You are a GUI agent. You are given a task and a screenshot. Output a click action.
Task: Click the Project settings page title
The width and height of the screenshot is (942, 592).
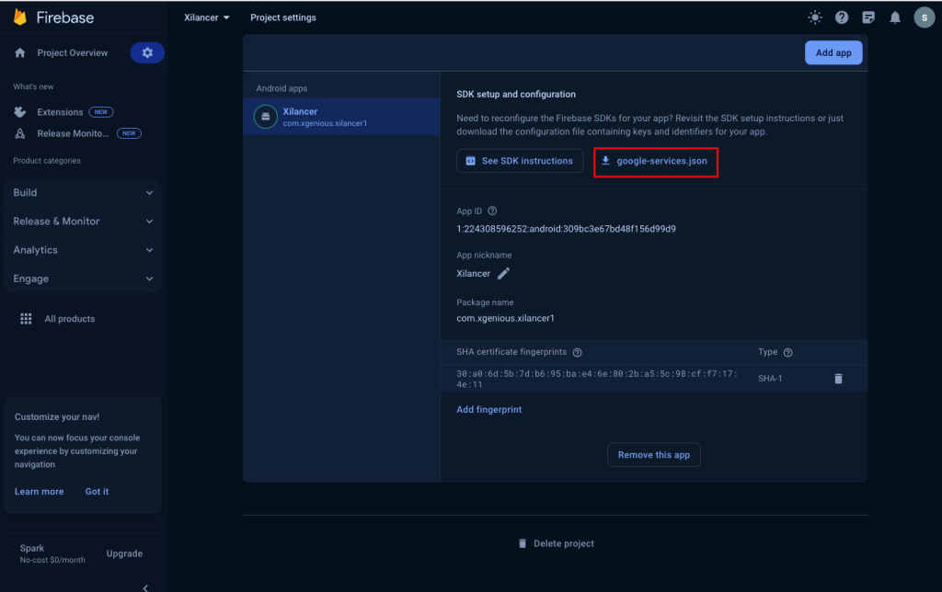283,17
